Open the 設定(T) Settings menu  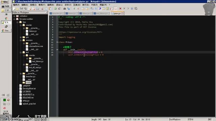tap(68, 5)
